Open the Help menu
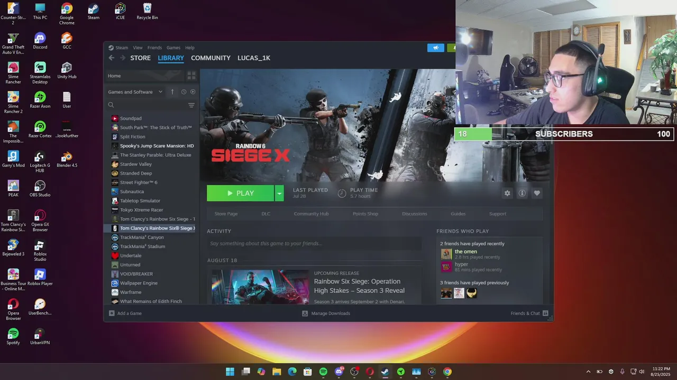Viewport: 677px width, 380px height. [x=190, y=47]
